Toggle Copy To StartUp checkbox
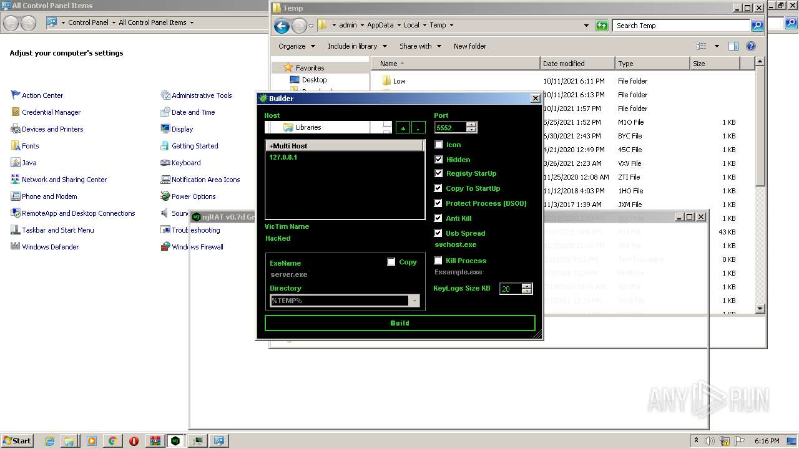Image resolution: width=799 pixels, height=449 pixels. pos(438,188)
